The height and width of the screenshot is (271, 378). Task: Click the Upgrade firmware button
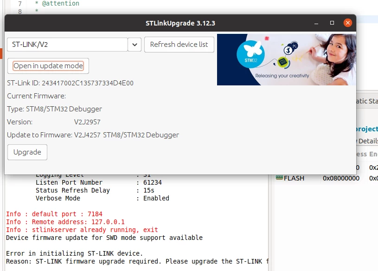[27, 152]
